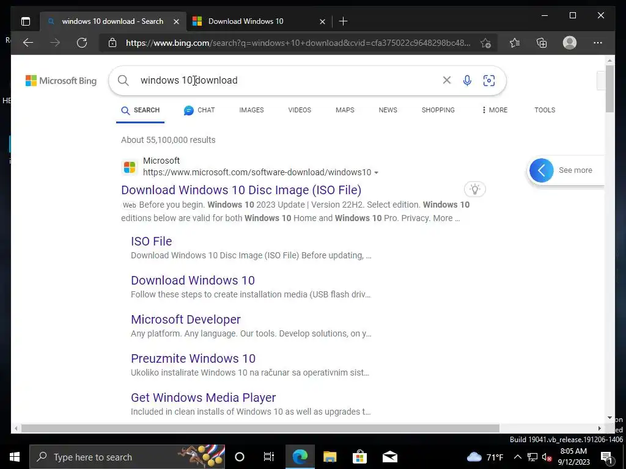Click the lightbulb insights icon
The width and height of the screenshot is (626, 469).
tap(474, 189)
